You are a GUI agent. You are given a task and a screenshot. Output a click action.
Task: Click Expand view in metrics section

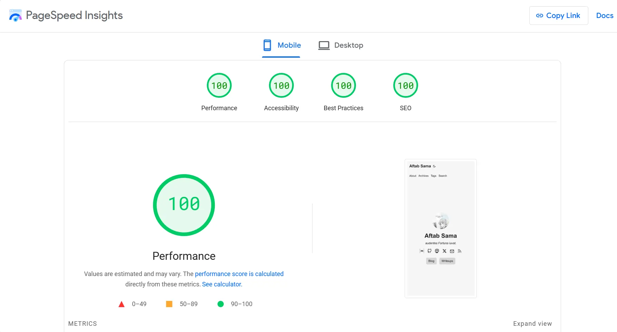(532, 324)
